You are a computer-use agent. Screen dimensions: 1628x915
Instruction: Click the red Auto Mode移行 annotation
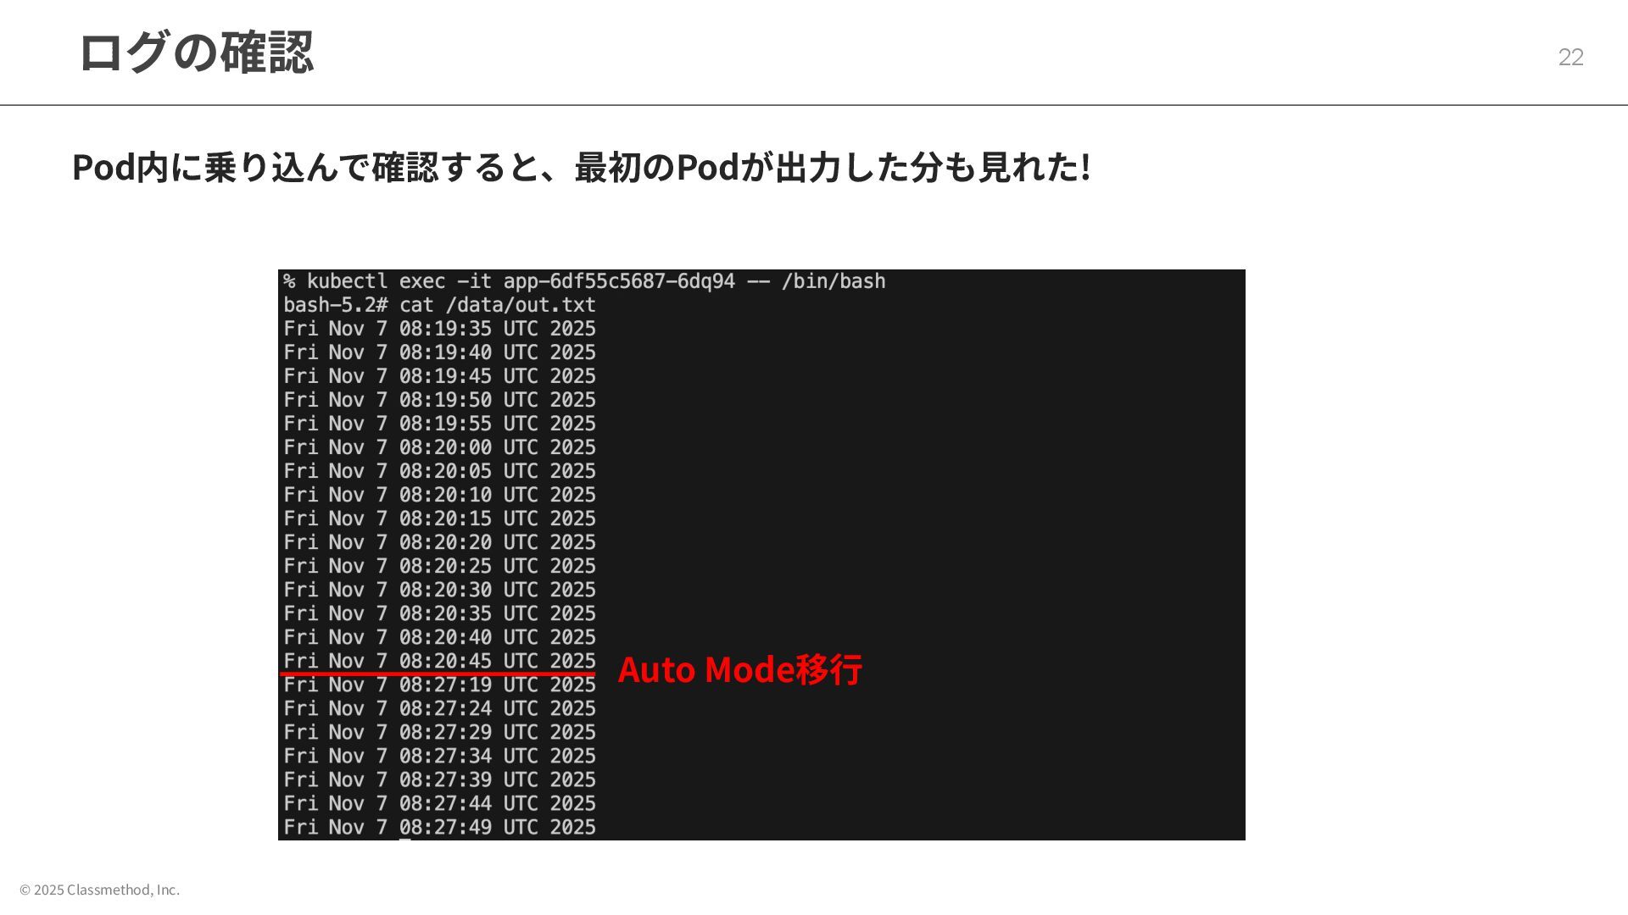click(739, 669)
